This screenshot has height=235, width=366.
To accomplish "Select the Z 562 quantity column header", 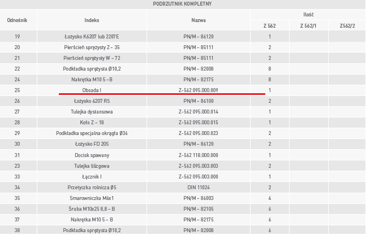I will tap(270, 25).
